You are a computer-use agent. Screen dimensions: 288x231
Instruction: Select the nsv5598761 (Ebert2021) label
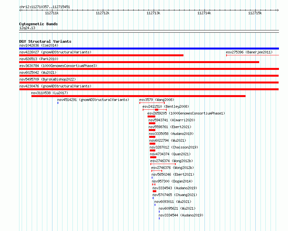point(170,127)
